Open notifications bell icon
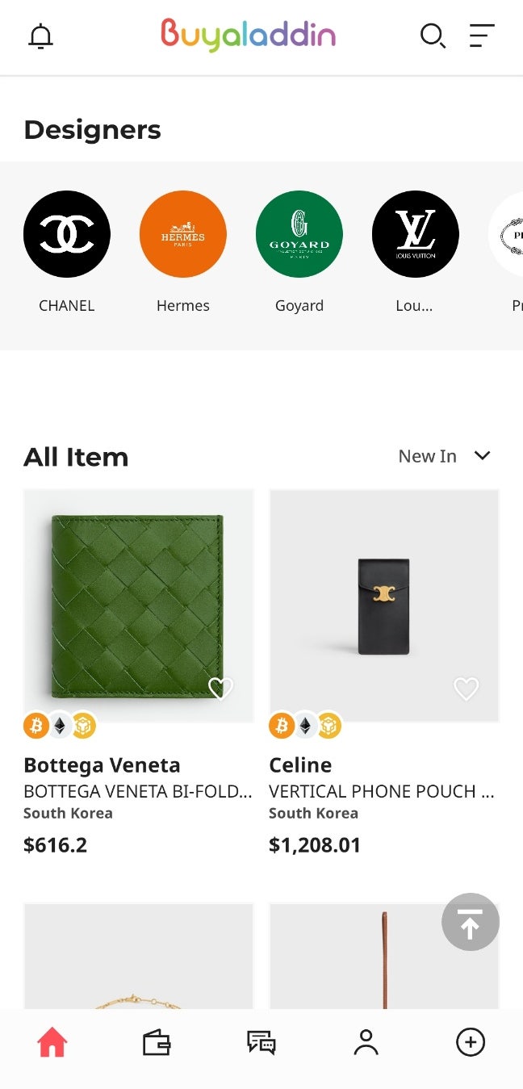This screenshot has height=1089, width=523. point(40,36)
